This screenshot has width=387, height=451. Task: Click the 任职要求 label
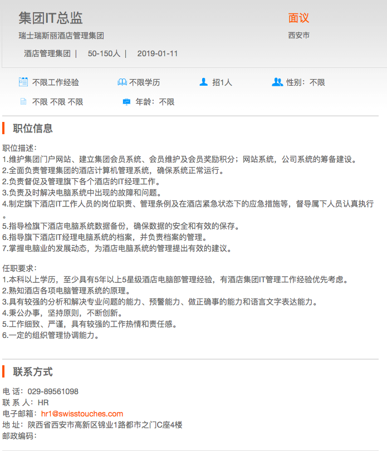point(20,268)
